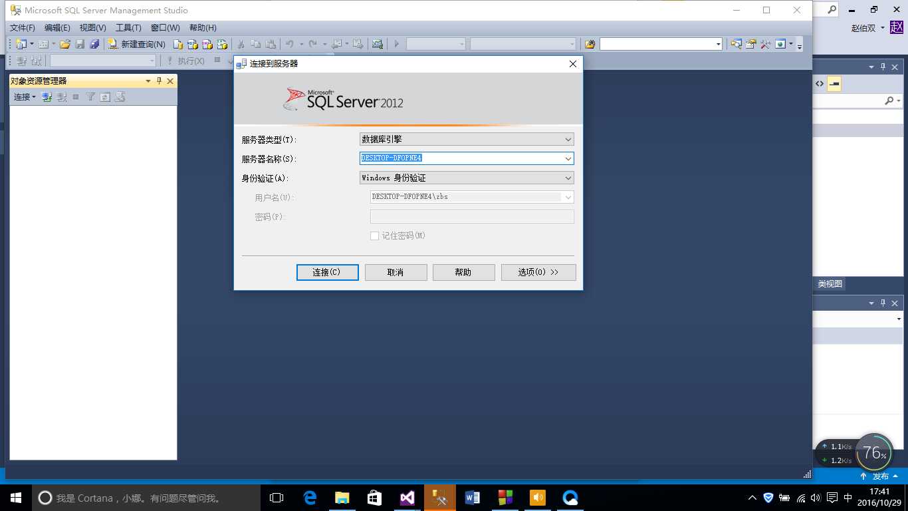Click the MDX query icon
This screenshot has width=908, height=511.
(193, 44)
